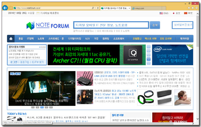Refresh the page with the reload icon
The width and height of the screenshot is (201, 127).
98,8
